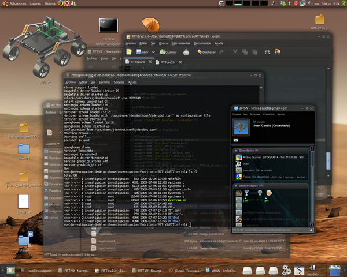Click the volume icon in top panel
Image resolution: width=347 pixels, height=277 pixels.
click(x=309, y=3)
